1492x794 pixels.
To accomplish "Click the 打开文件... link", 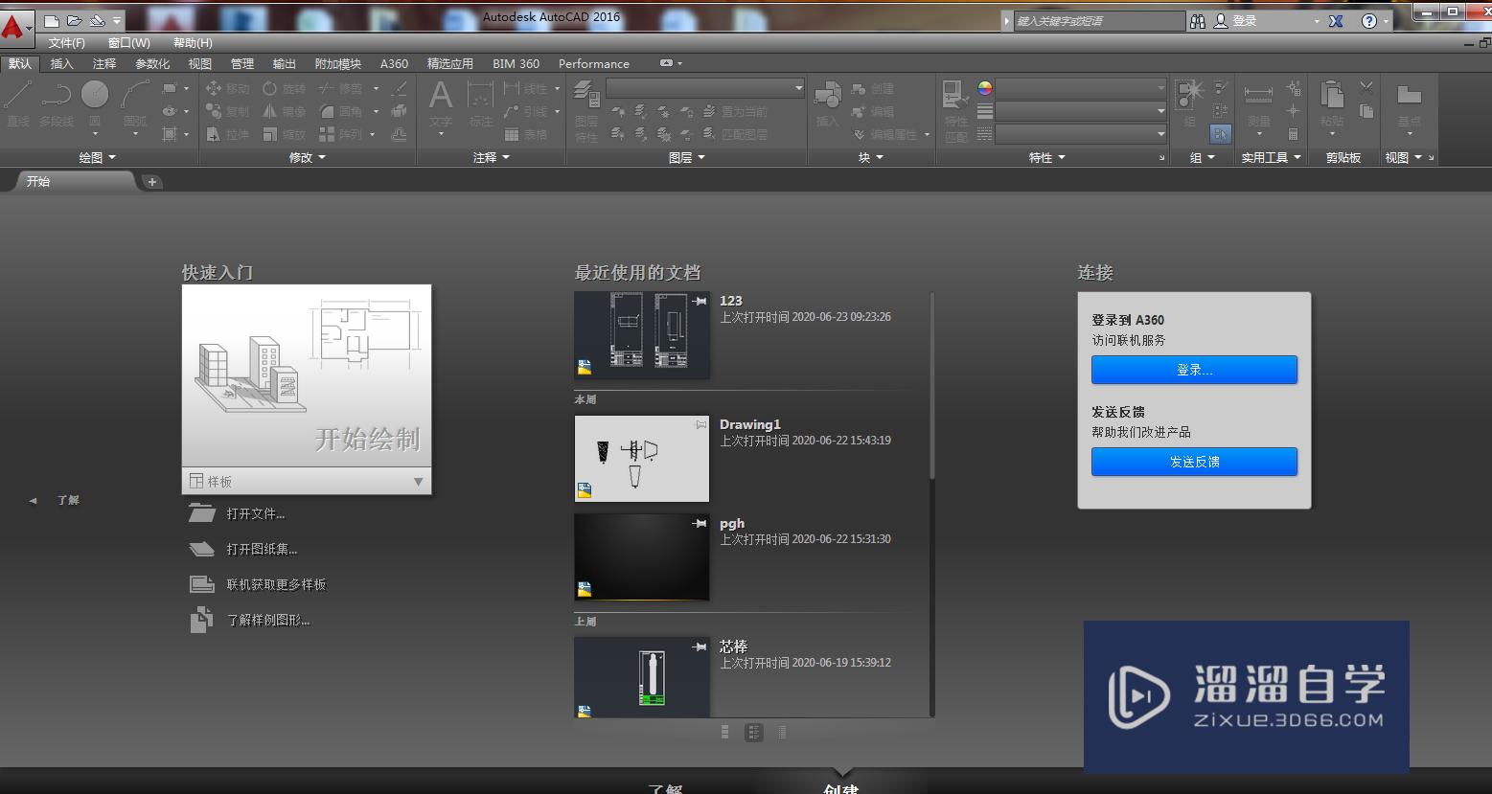I will pyautogui.click(x=237, y=513).
